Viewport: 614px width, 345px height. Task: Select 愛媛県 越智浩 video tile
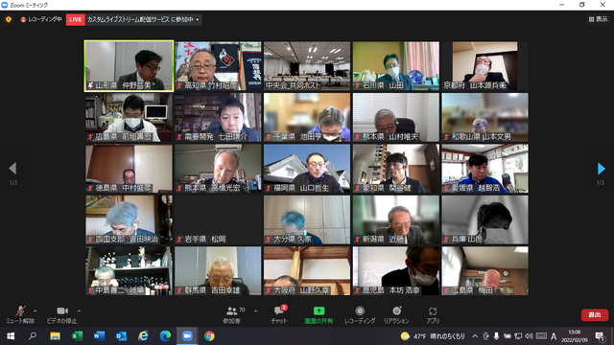(x=484, y=169)
